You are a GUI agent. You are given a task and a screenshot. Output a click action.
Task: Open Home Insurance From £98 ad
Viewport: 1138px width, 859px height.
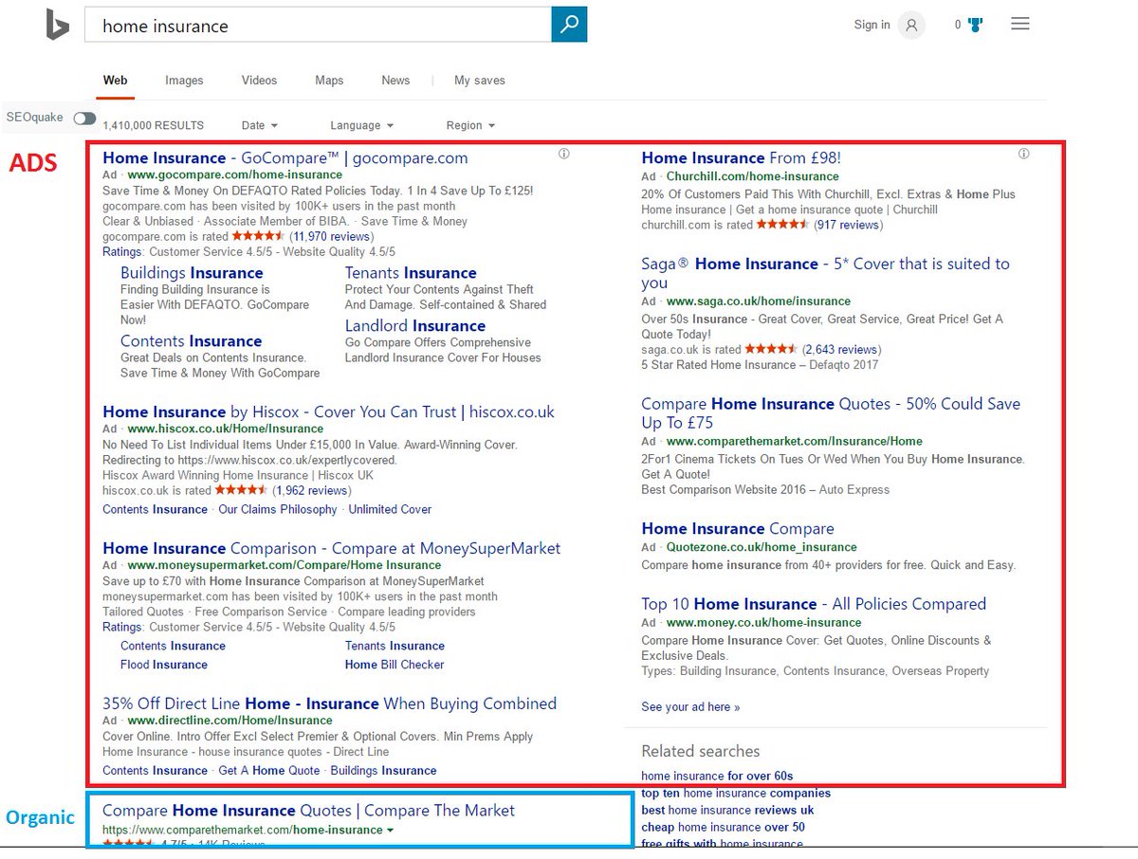(741, 158)
